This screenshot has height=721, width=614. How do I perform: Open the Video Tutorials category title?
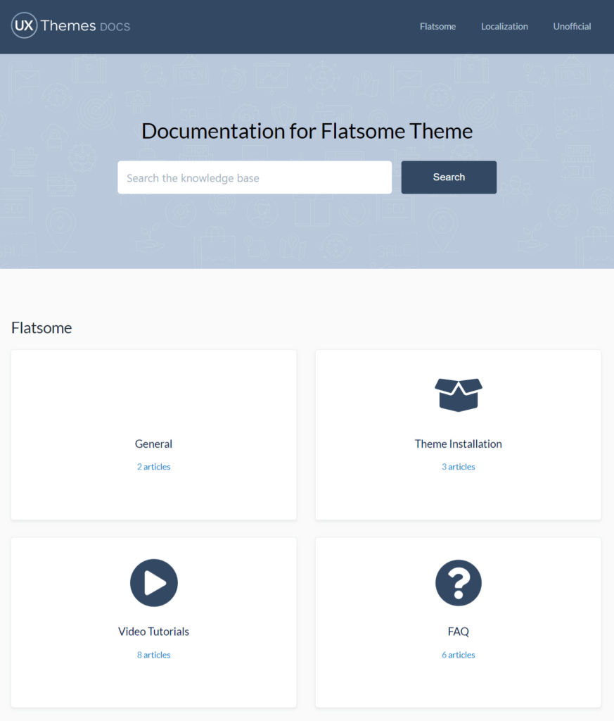pyautogui.click(x=153, y=632)
